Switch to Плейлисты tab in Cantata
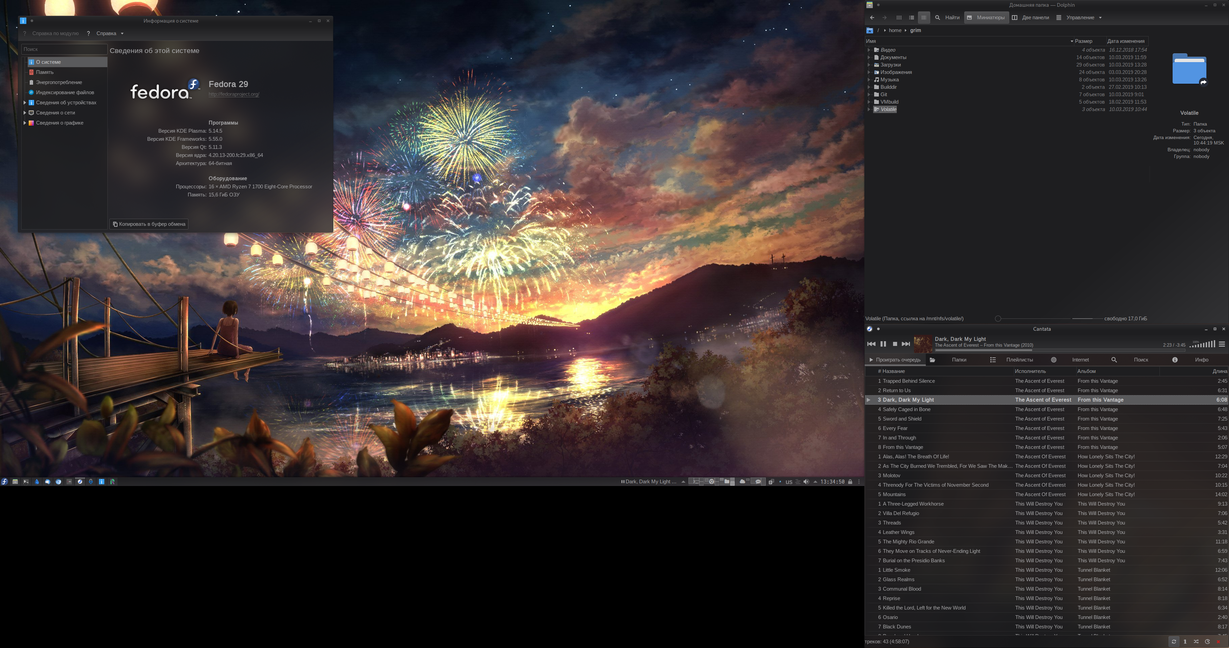Viewport: 1229px width, 648px height. [1019, 359]
